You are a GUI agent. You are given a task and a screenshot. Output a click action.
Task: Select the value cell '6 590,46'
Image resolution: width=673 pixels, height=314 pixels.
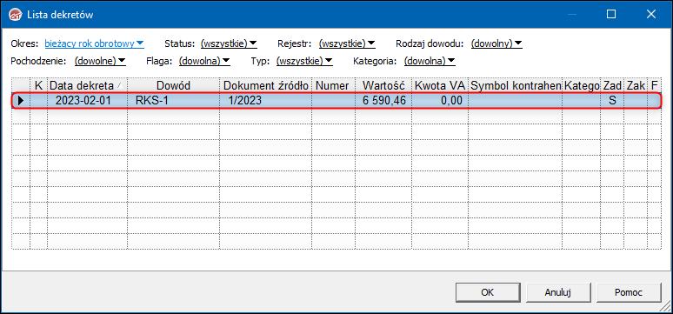click(x=383, y=101)
